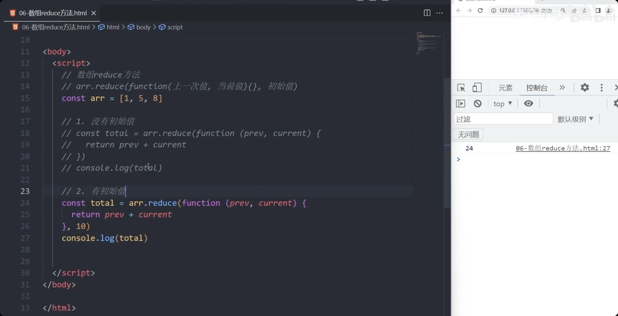Activate the DevTools inspect element picker
618x316 pixels.
pyautogui.click(x=461, y=88)
